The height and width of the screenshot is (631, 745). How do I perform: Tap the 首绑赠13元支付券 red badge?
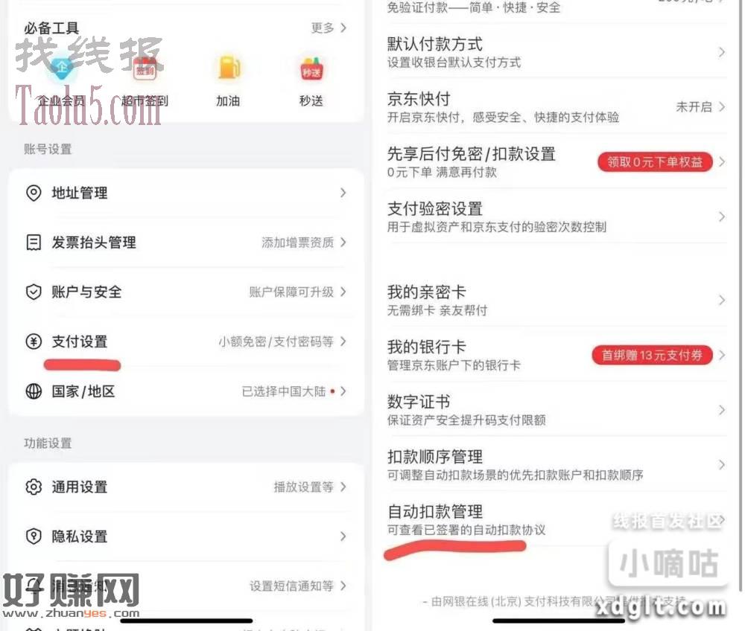pos(653,355)
